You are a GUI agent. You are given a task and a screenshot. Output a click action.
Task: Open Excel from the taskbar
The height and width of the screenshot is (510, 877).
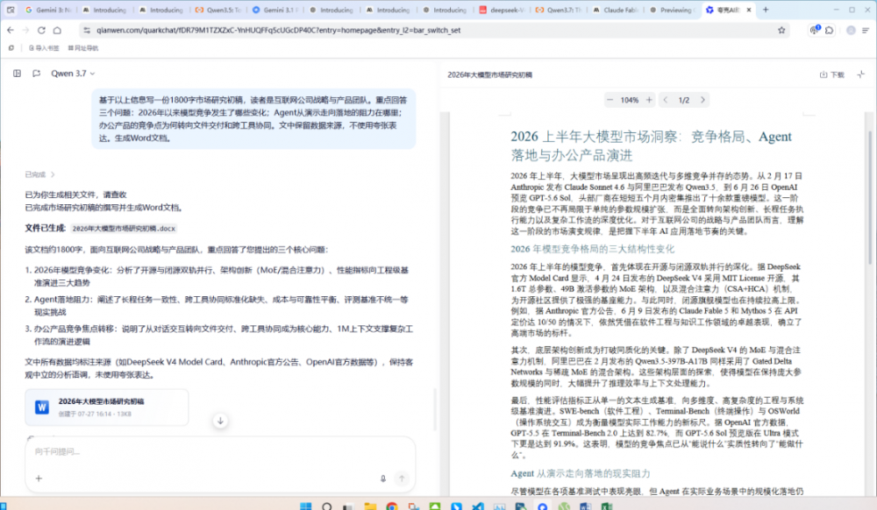coord(607,506)
